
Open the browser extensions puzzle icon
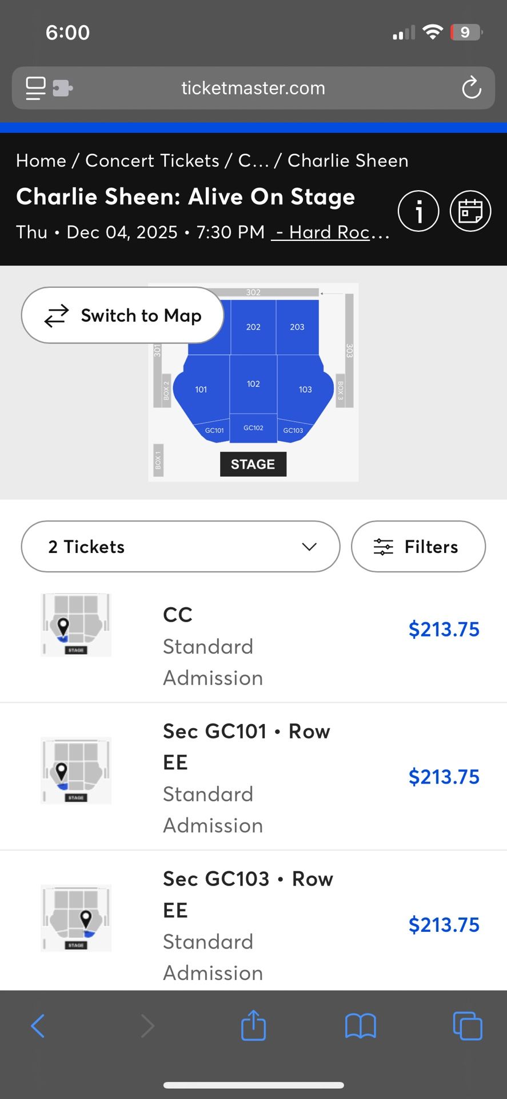tap(63, 88)
